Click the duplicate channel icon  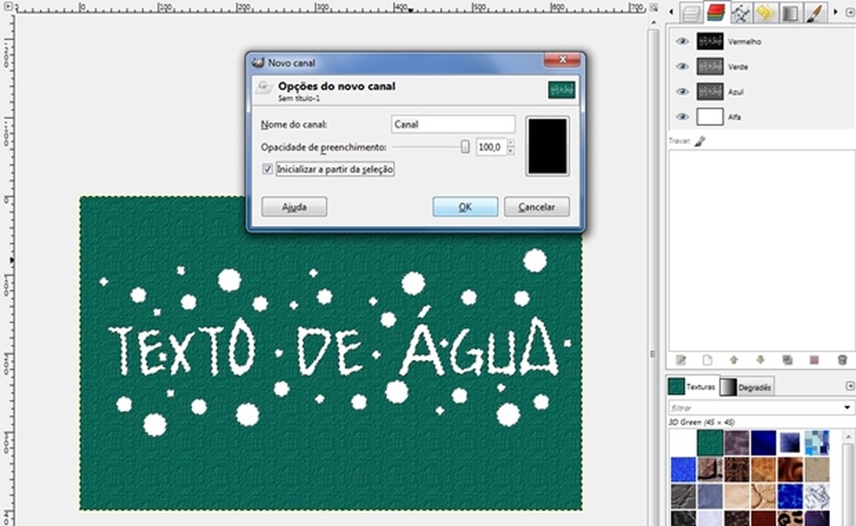point(787,360)
